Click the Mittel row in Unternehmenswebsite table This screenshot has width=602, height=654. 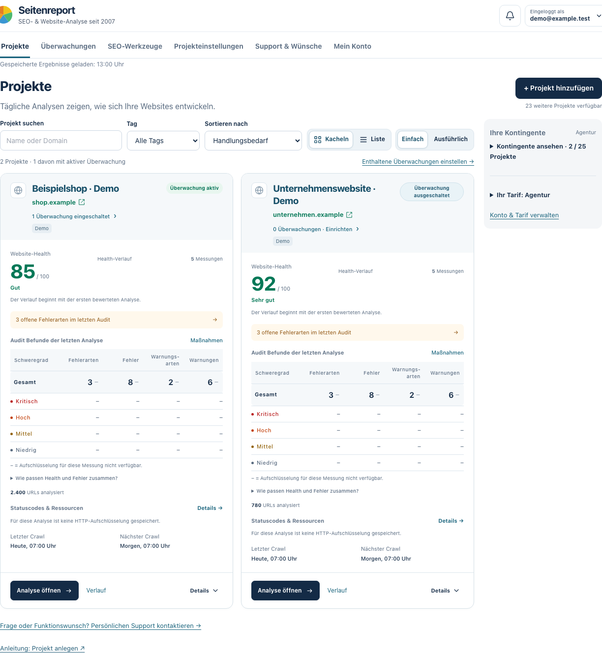(x=358, y=446)
